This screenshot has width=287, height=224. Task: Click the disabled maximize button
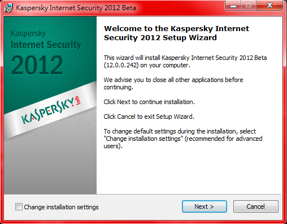(x=249, y=6)
